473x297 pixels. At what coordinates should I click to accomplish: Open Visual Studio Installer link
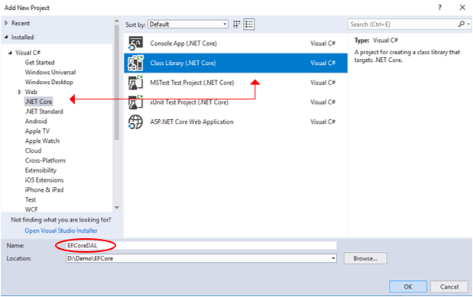61,231
